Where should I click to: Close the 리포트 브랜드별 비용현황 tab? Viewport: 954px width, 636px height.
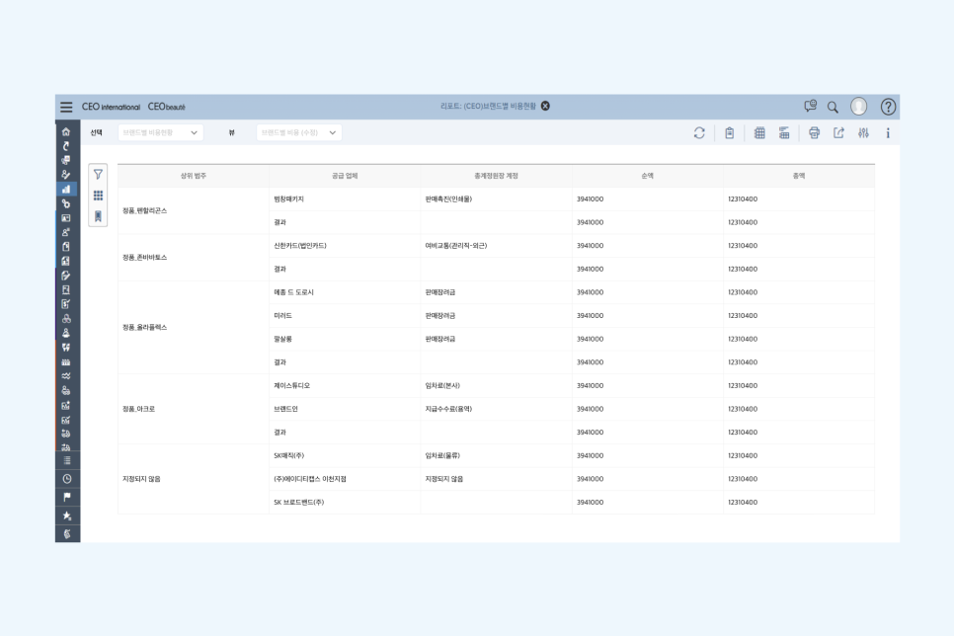coord(546,106)
